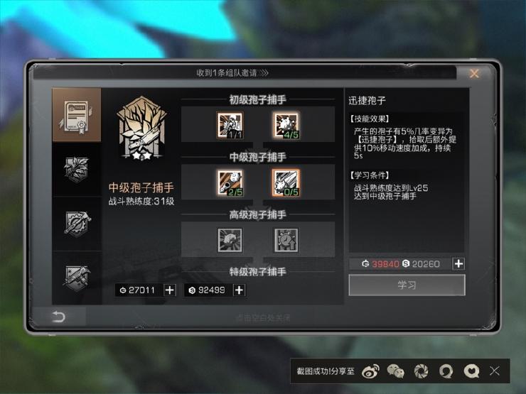Select the certificate tab in sidebar
Image resolution: width=526 pixels, height=394 pixels.
(77, 115)
